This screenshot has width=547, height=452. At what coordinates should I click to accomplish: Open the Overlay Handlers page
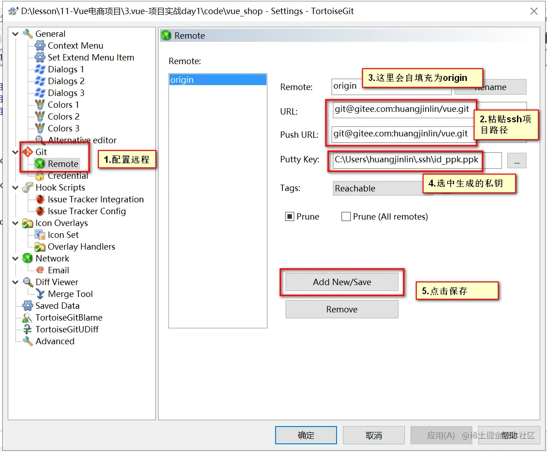click(x=82, y=246)
